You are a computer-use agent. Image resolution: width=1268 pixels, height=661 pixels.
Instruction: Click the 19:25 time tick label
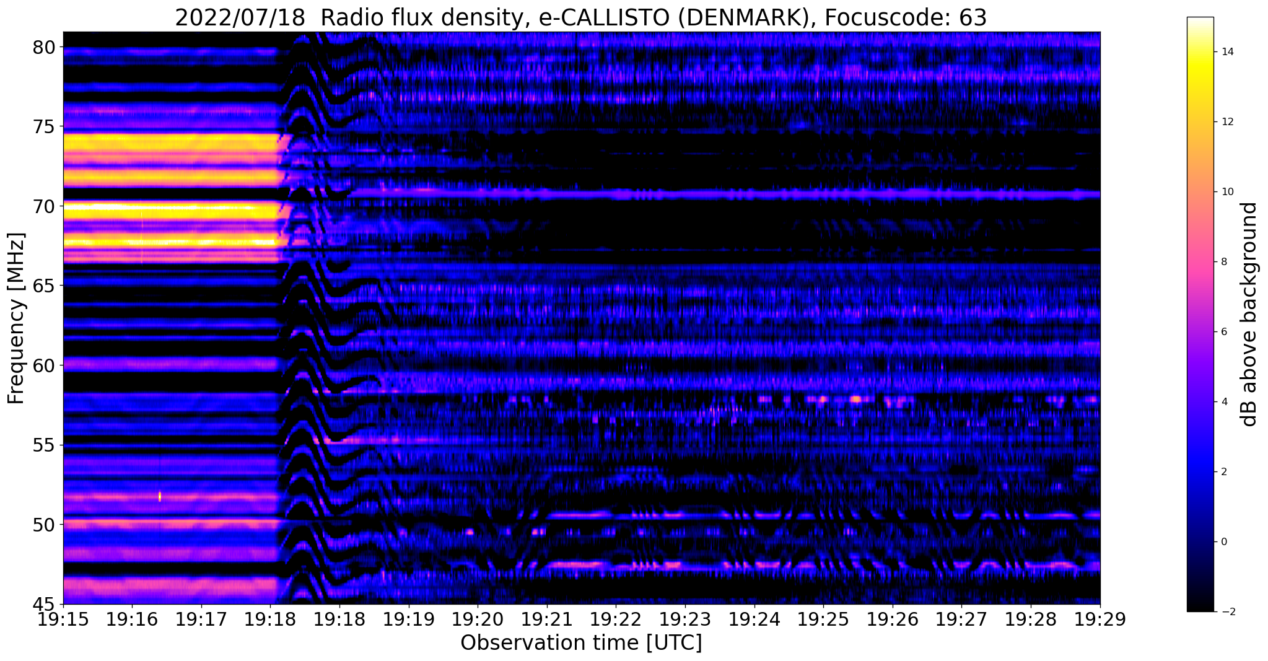click(823, 619)
